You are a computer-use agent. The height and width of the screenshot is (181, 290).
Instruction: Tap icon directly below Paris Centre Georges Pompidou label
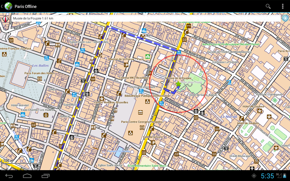pos(142,127)
